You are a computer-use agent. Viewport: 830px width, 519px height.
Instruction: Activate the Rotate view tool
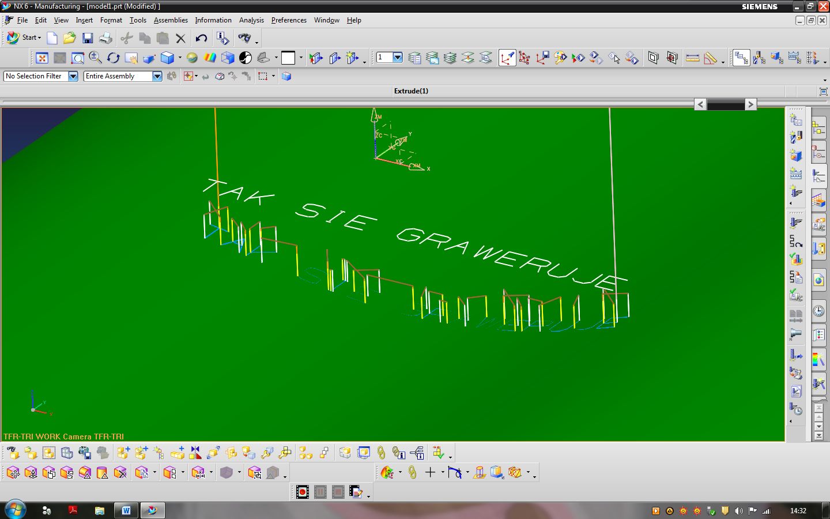coord(114,58)
